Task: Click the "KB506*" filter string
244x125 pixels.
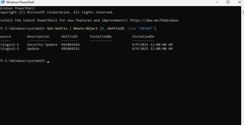Action: click(147, 28)
